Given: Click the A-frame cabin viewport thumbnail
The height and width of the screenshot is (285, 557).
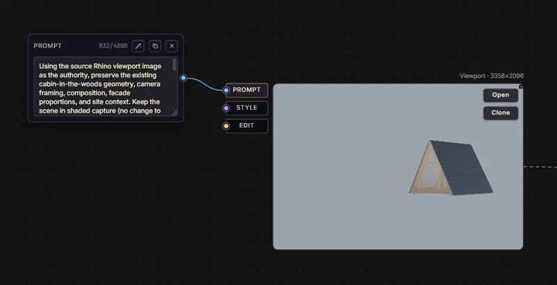Looking at the screenshot, I should click(398, 167).
